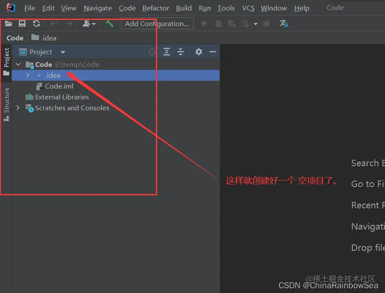The width and height of the screenshot is (385, 293).
Task: Open the Build menu
Action: coord(184,8)
